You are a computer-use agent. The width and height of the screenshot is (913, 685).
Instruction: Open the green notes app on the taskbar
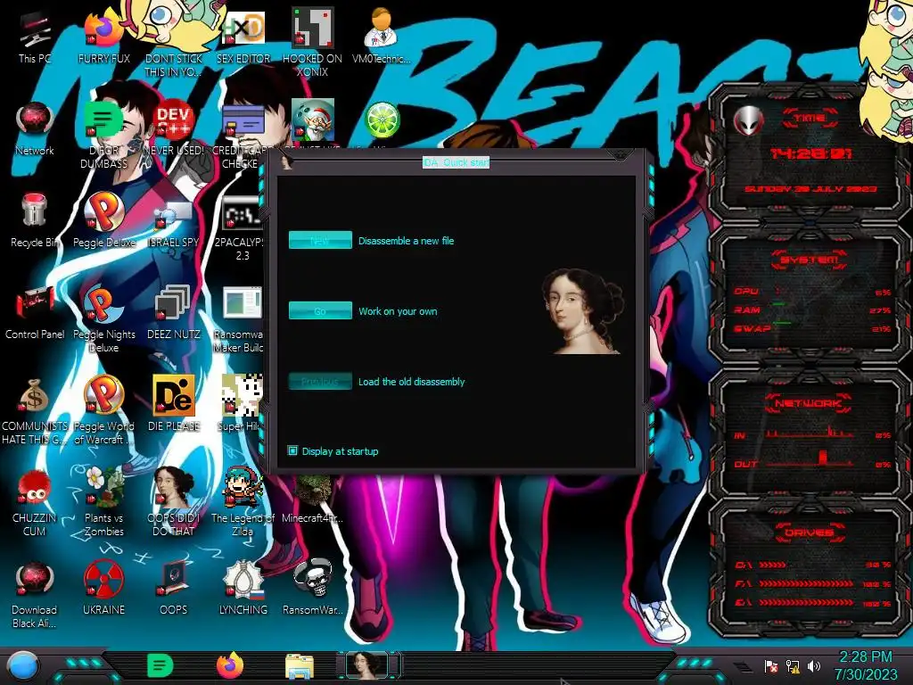160,665
